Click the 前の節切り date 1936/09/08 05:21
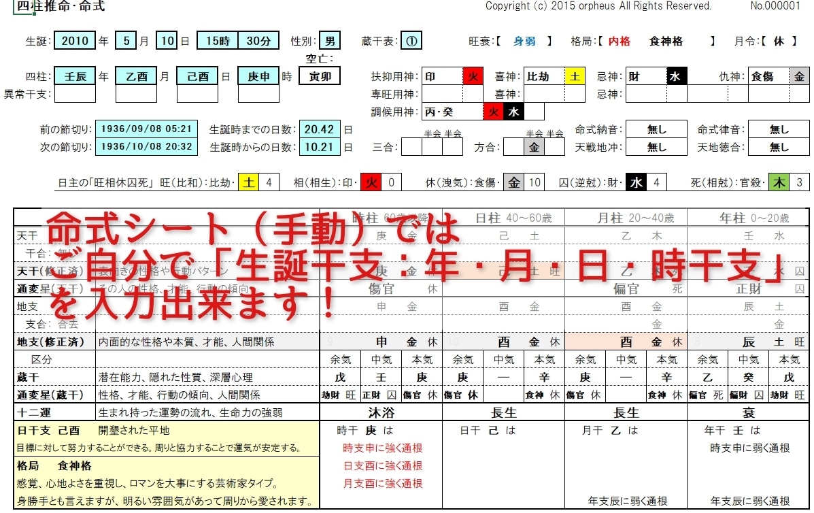814x513 pixels. click(x=146, y=129)
